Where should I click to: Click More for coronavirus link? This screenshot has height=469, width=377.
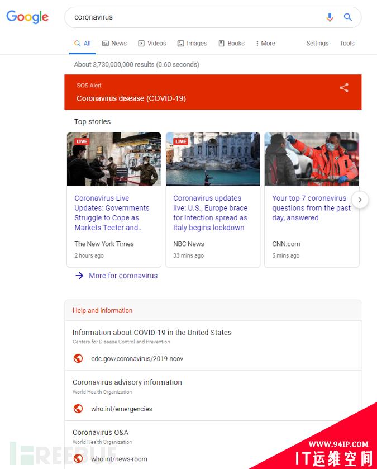click(x=123, y=276)
